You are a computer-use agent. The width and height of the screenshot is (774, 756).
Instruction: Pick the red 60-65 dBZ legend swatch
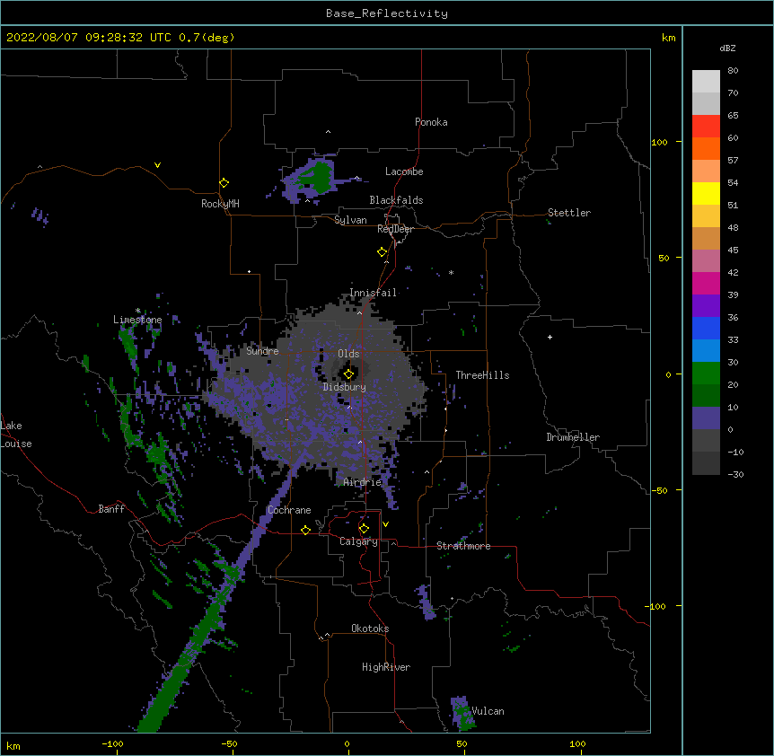[706, 127]
